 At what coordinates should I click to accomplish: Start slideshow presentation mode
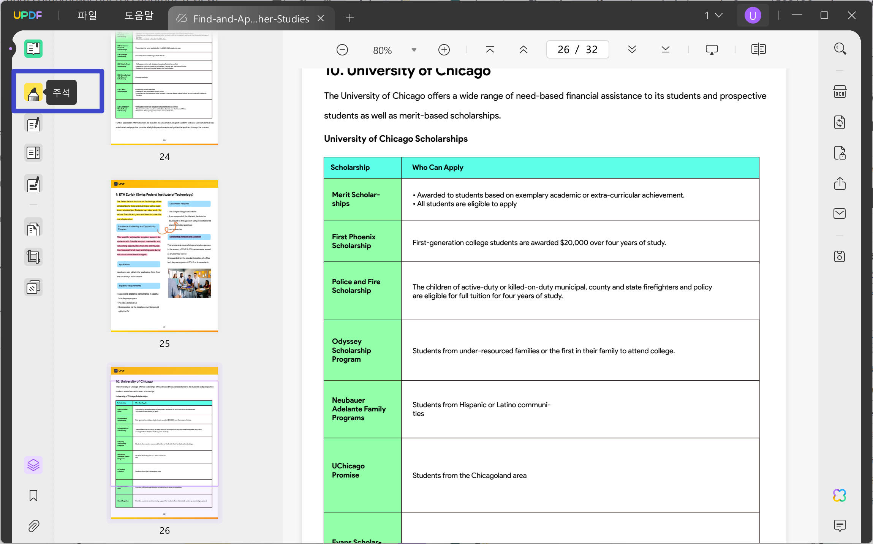[x=712, y=49]
